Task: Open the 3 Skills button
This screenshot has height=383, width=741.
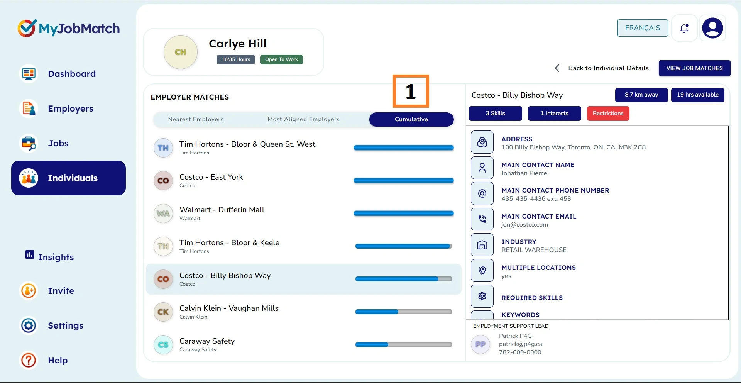Action: pos(496,114)
